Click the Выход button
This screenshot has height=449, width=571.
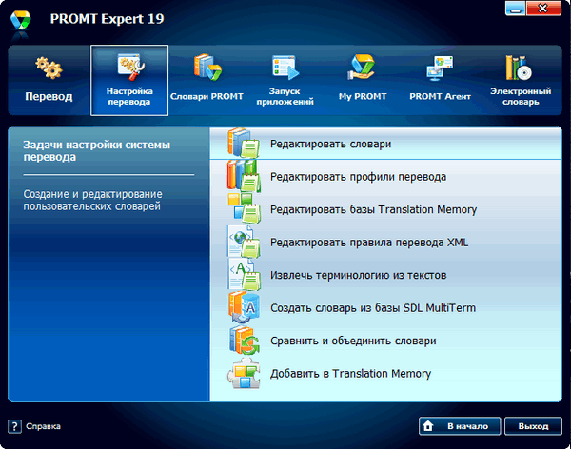533,426
